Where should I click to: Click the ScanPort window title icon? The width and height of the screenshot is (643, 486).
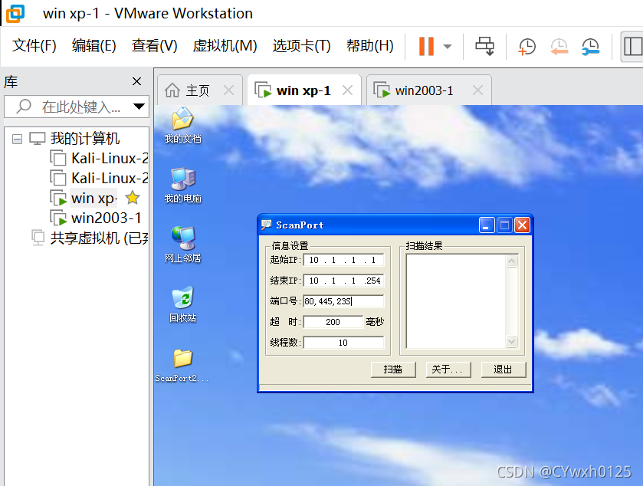click(x=267, y=225)
